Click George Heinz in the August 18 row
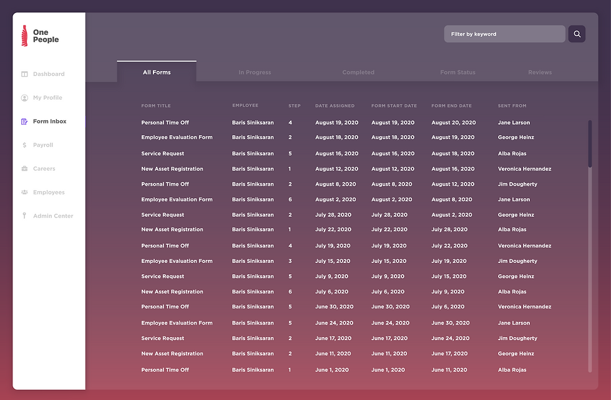611x400 pixels. [x=516, y=137]
